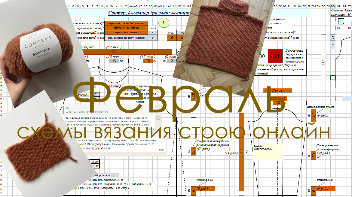
Task: Select the orange 'Рукав' header cell
Action: 277,90
